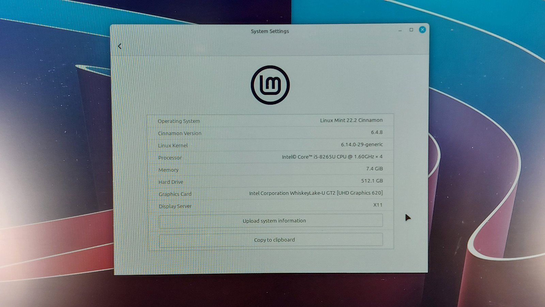Click the X11 display server value
Image resolution: width=545 pixels, height=307 pixels.
[x=378, y=205]
